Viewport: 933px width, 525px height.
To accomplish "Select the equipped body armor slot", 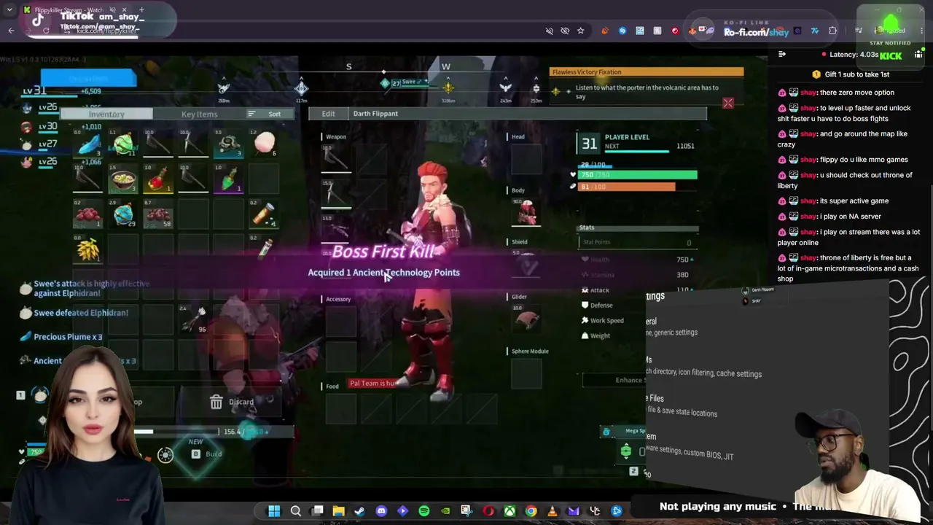I will click(526, 211).
